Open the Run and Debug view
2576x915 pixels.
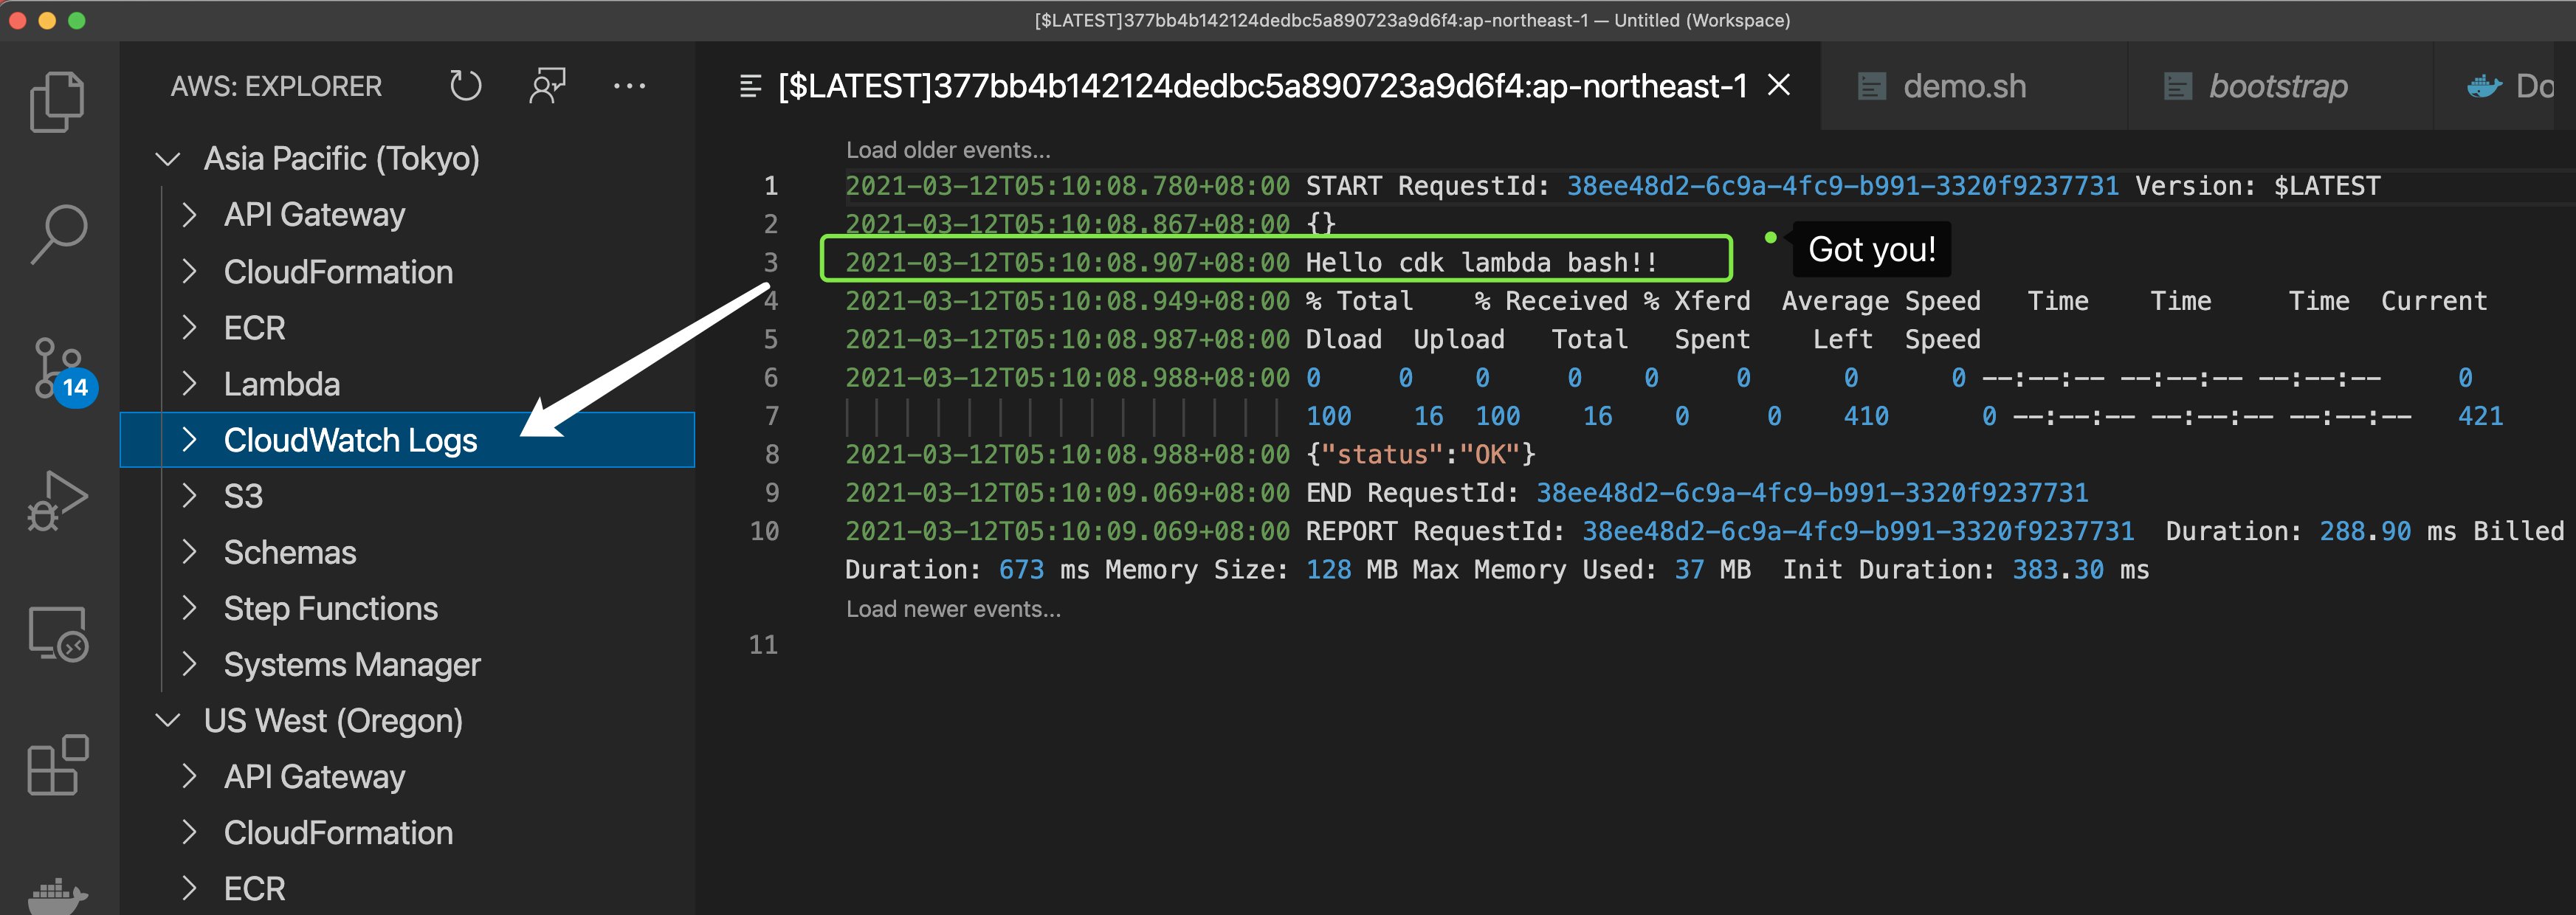[57, 500]
